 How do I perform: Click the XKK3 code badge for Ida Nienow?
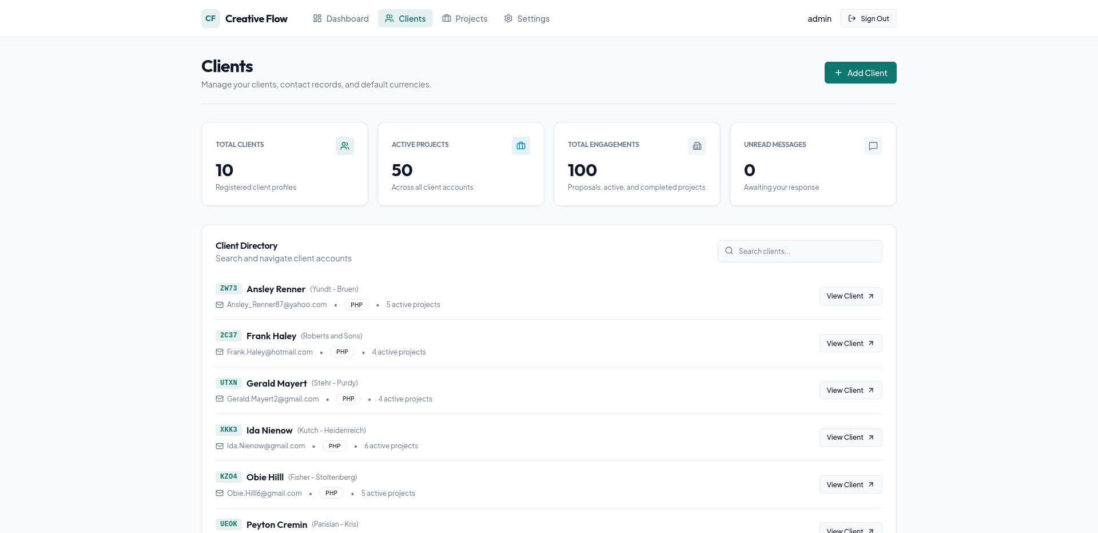tap(229, 430)
